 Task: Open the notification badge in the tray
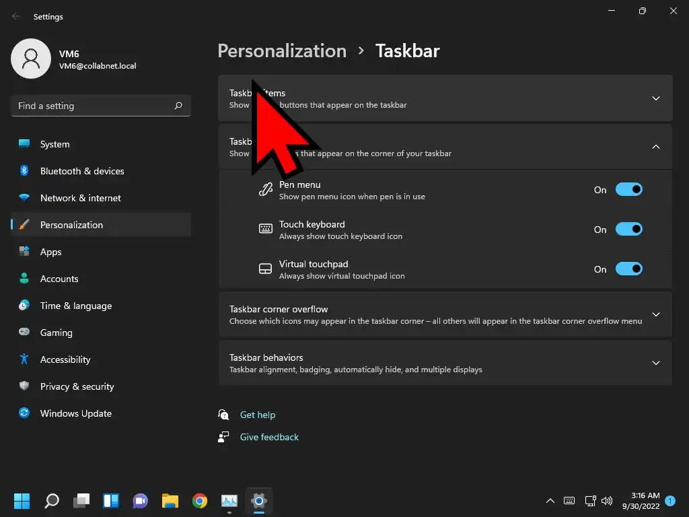670,501
